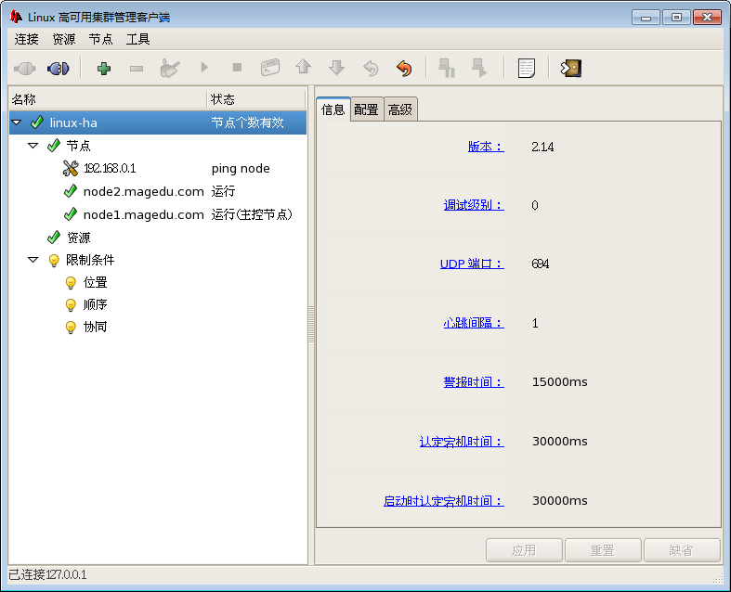
Task: Click the disconnect plug icon in toolbar
Action: (59, 68)
